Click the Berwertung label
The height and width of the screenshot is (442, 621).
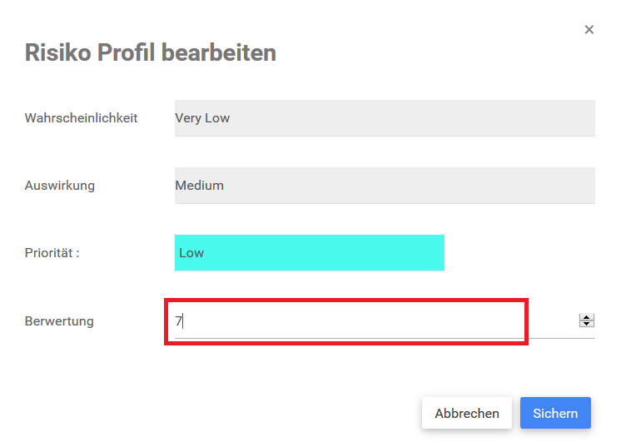coord(59,321)
